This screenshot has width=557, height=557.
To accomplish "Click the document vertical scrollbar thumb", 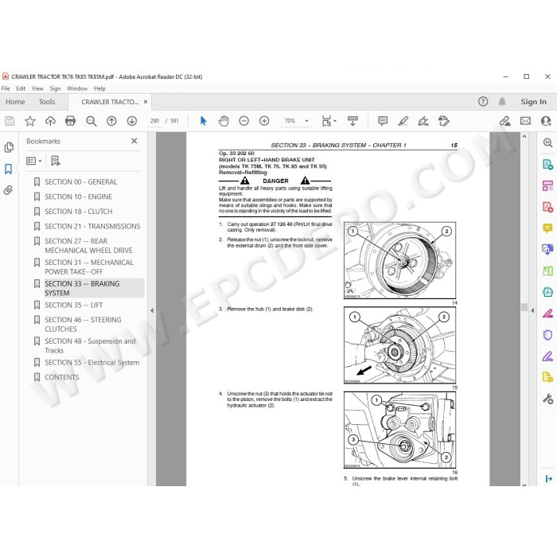I will [524, 307].
